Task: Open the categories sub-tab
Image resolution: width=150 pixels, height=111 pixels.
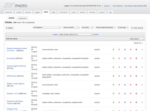Action: (x=22, y=18)
